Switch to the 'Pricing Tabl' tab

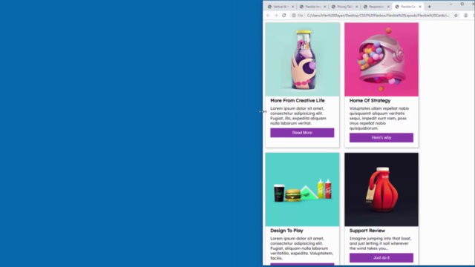point(344,7)
